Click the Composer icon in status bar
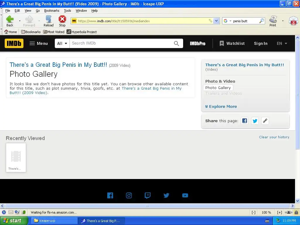The height and width of the screenshot is (225, 300). coord(17,212)
